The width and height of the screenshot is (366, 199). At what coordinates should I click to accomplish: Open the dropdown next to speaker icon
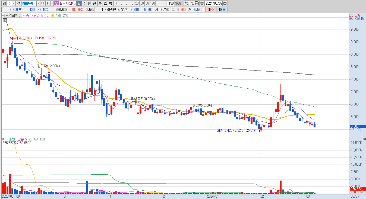click(52, 3)
